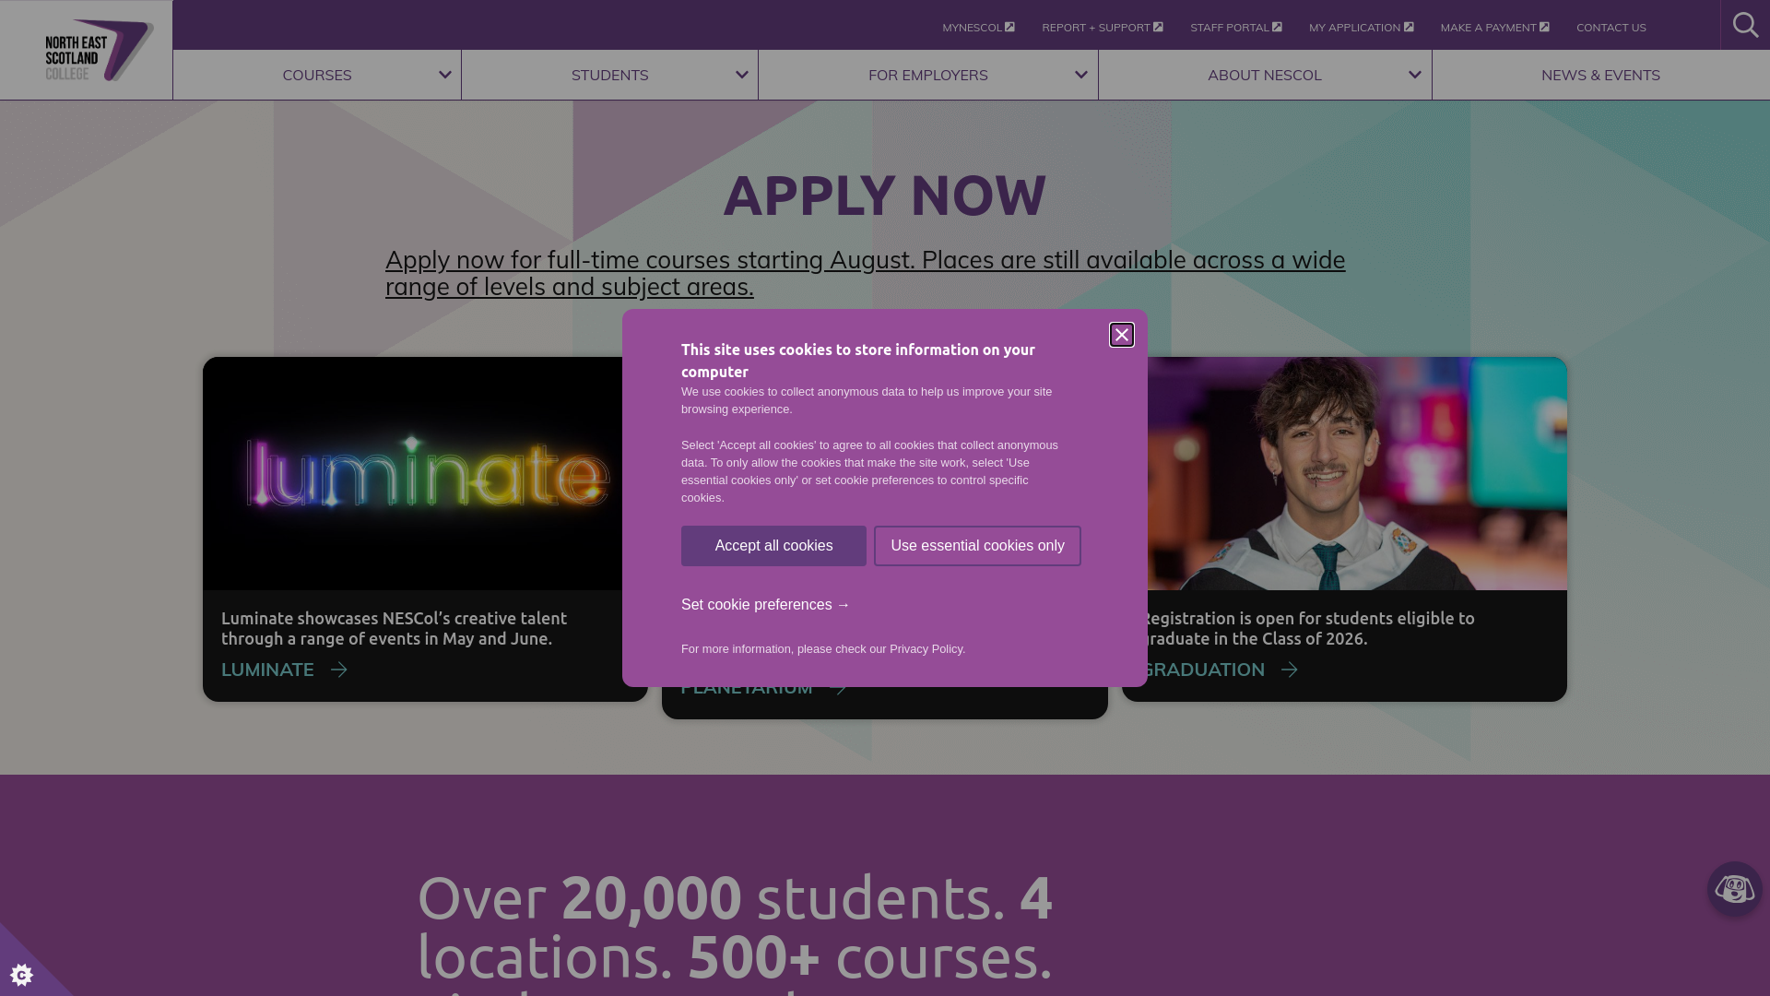Open cookie settings gear icon
This screenshot has width=1770, height=996.
(22, 974)
